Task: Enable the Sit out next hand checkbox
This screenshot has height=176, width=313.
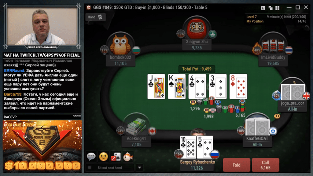Action: coord(89,168)
